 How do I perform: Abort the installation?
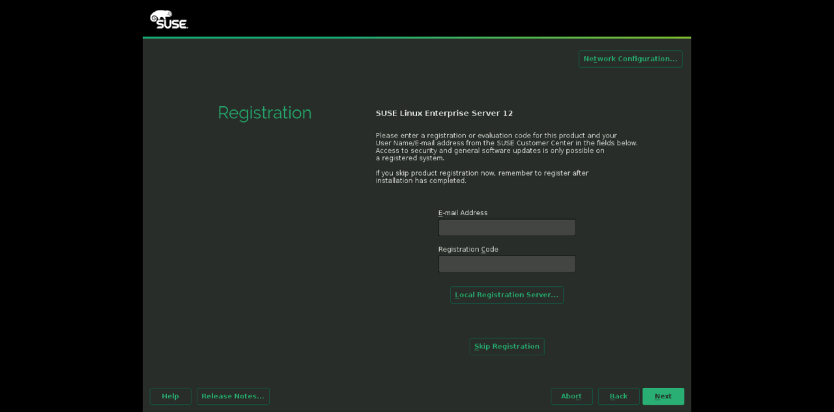pyautogui.click(x=571, y=396)
